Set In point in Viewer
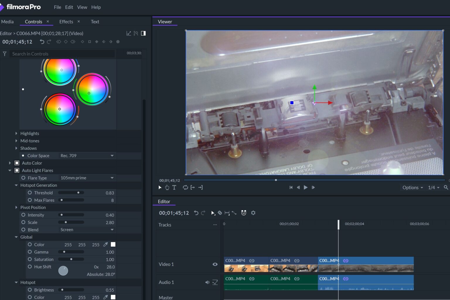 click(193, 187)
